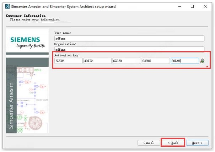This screenshot has width=215, height=152.
Task: Select first activation key box 7ZZXW
Action: pos(69,61)
